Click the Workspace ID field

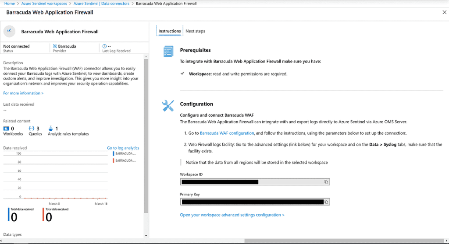coord(255,182)
